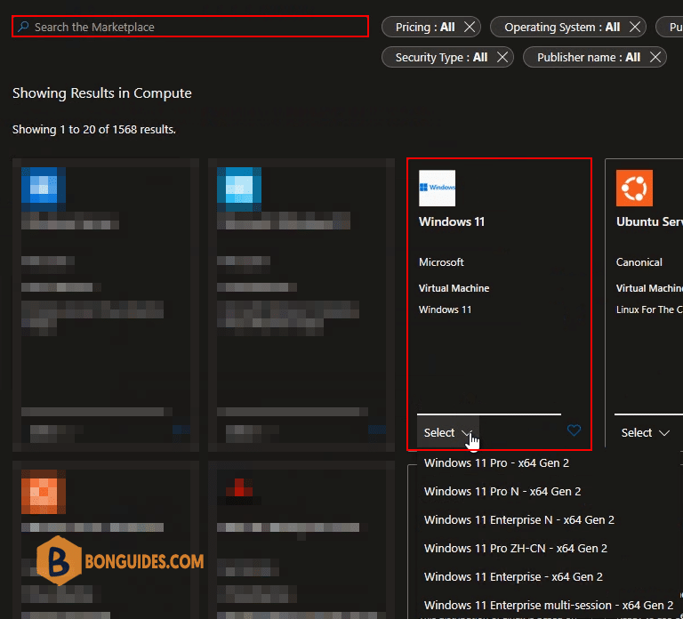
Task: Click the Windows 11 logo thumbnail
Action: pos(437,188)
